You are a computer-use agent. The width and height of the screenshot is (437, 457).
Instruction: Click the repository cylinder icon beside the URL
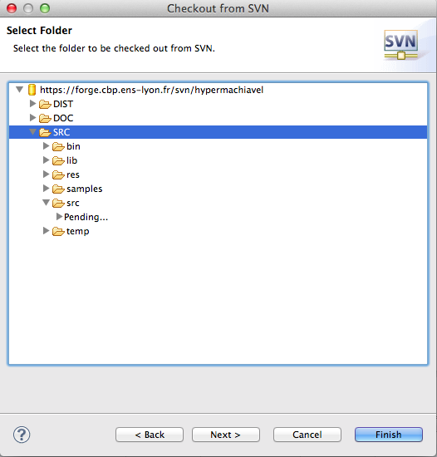32,90
